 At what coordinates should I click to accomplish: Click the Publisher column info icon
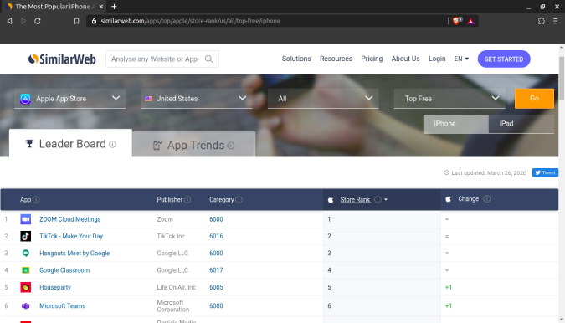pyautogui.click(x=187, y=199)
